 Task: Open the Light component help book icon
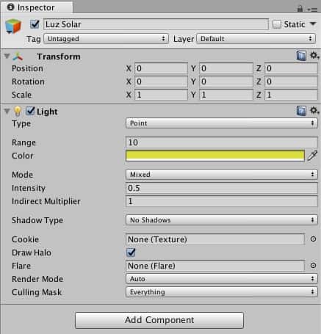pos(301,111)
